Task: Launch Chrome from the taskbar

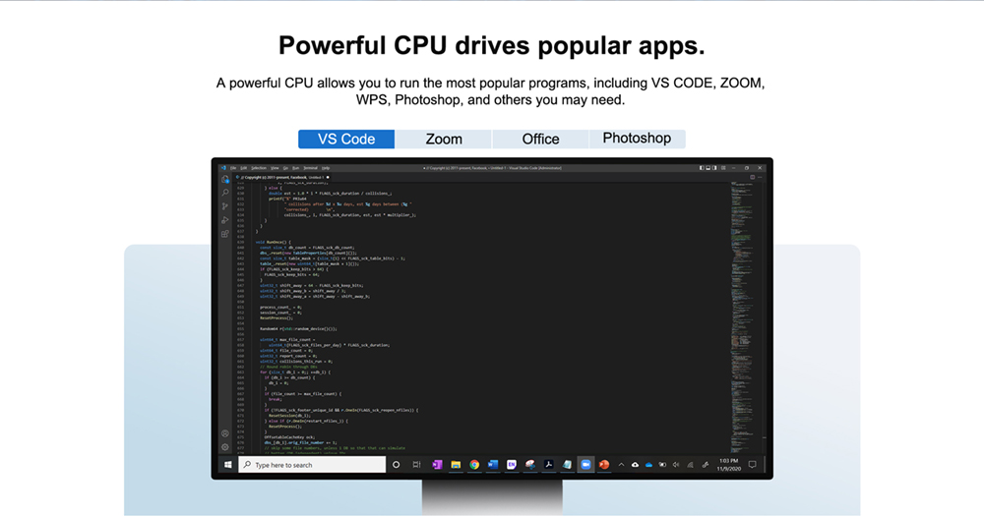Action: click(474, 464)
